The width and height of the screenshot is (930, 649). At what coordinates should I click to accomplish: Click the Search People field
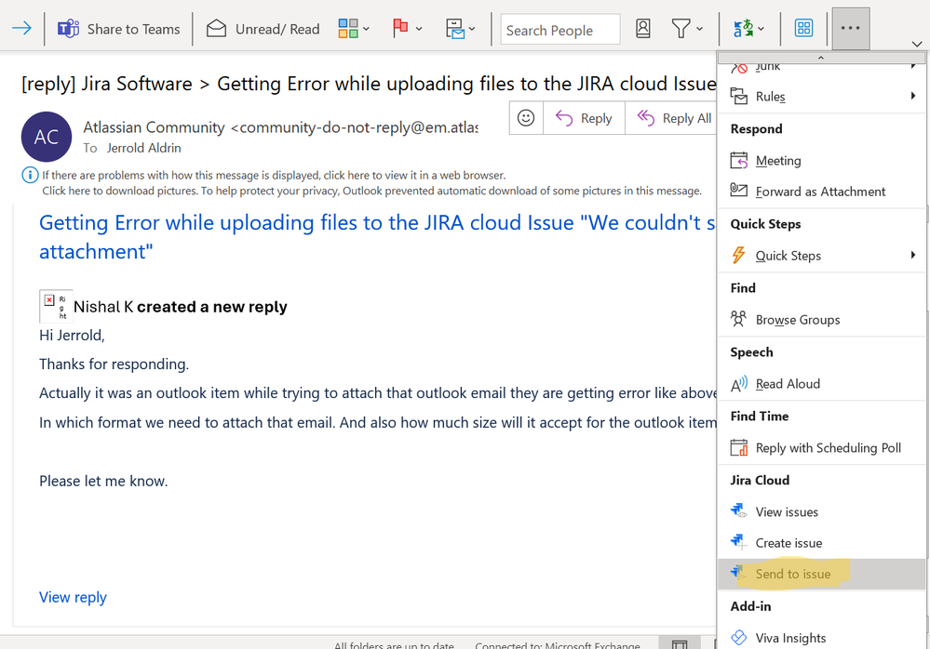559,29
